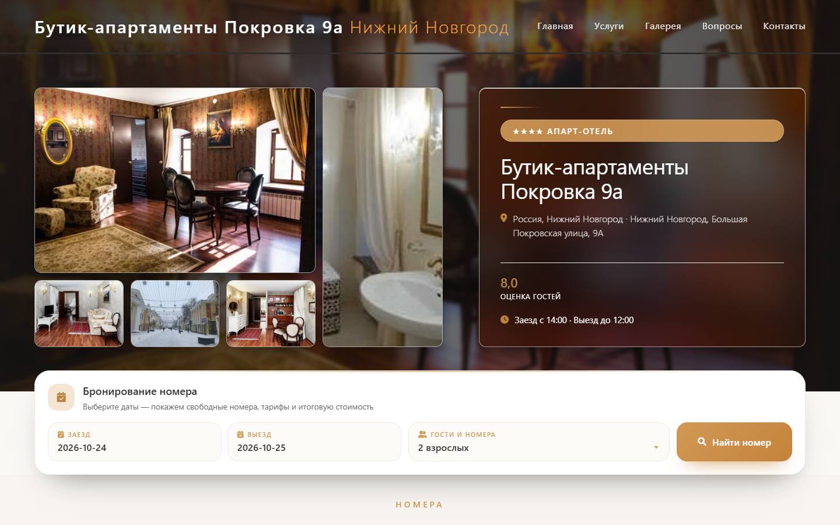The width and height of the screenshot is (840, 525).
Task: Click the dropdown arrow in guests field
Action: (656, 447)
